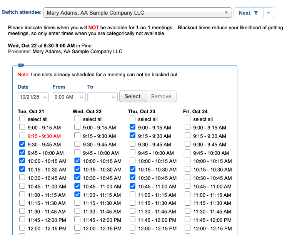The width and height of the screenshot is (302, 235).
Task: Check select all under Wed, Oct 22
Action: click(x=77, y=119)
